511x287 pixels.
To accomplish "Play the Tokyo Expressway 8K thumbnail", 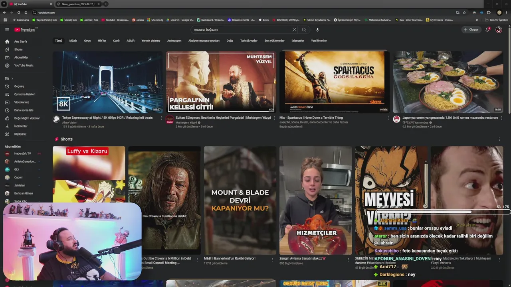I will (x=108, y=82).
